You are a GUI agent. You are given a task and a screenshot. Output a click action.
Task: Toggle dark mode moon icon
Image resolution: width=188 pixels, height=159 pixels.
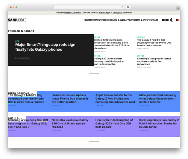[x=172, y=20]
